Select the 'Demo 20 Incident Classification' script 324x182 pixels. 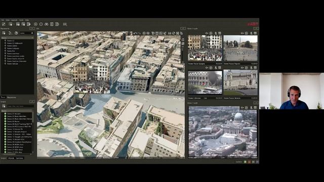19,142
